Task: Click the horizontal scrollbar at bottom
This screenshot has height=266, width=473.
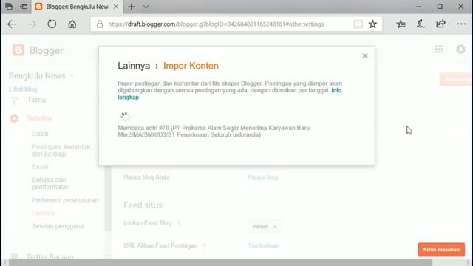Action: click(x=220, y=262)
